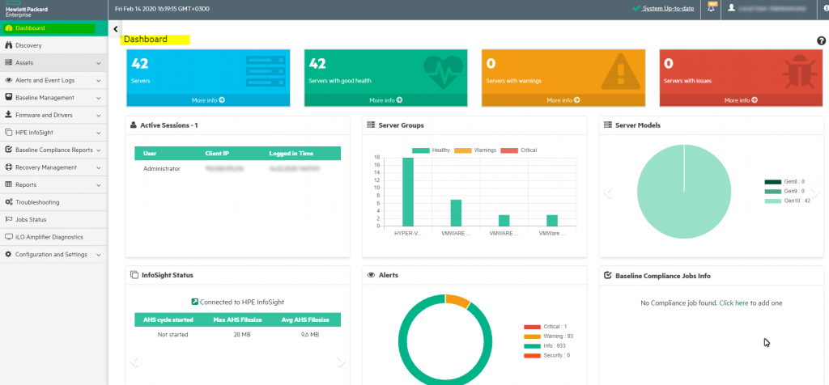Go to previous slide in InfoSight Status panel
Screen dimensions: 829x385
click(x=134, y=362)
